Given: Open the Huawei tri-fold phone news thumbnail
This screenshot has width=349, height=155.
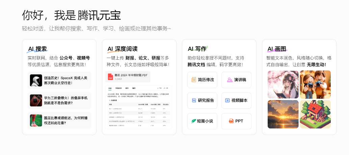Looking at the screenshot, I should [x=36, y=100].
